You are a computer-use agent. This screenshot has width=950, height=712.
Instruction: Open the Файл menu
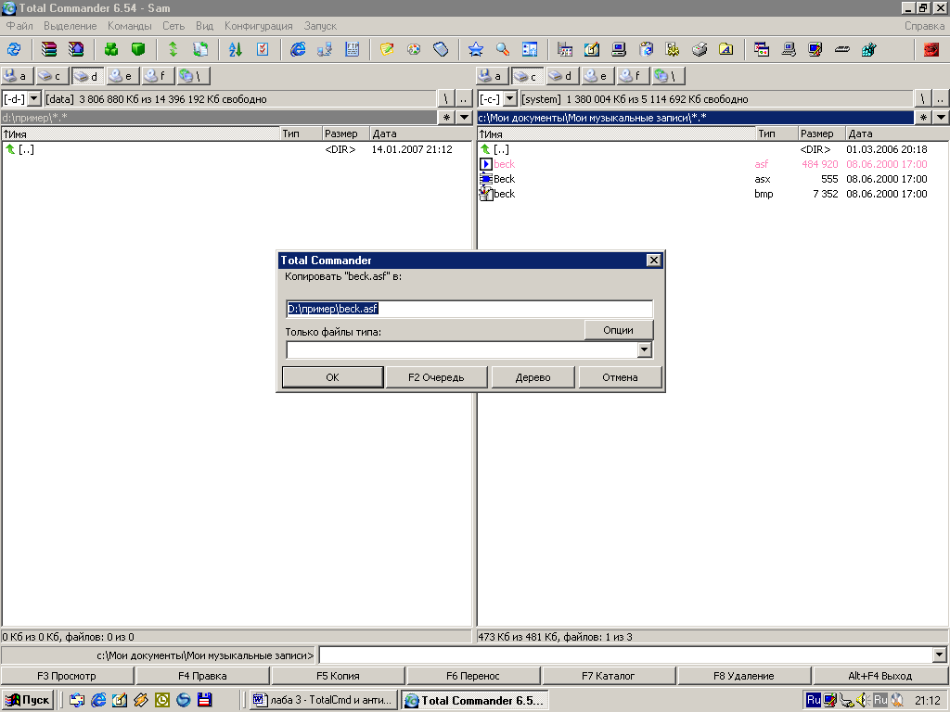(x=19, y=26)
